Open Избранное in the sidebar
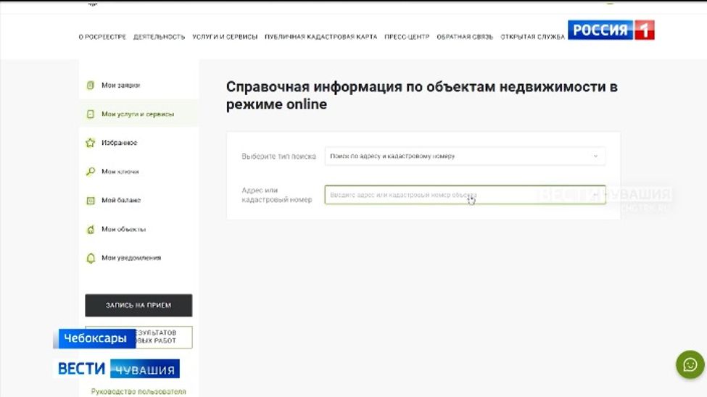 [x=138, y=143]
